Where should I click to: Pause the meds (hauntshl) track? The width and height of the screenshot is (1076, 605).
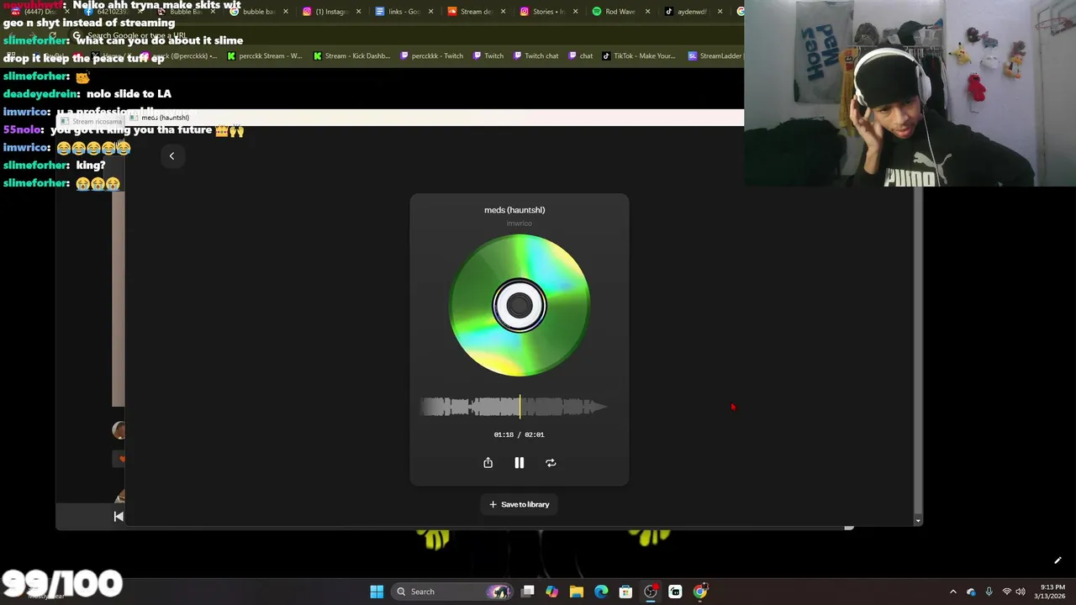[x=519, y=463]
